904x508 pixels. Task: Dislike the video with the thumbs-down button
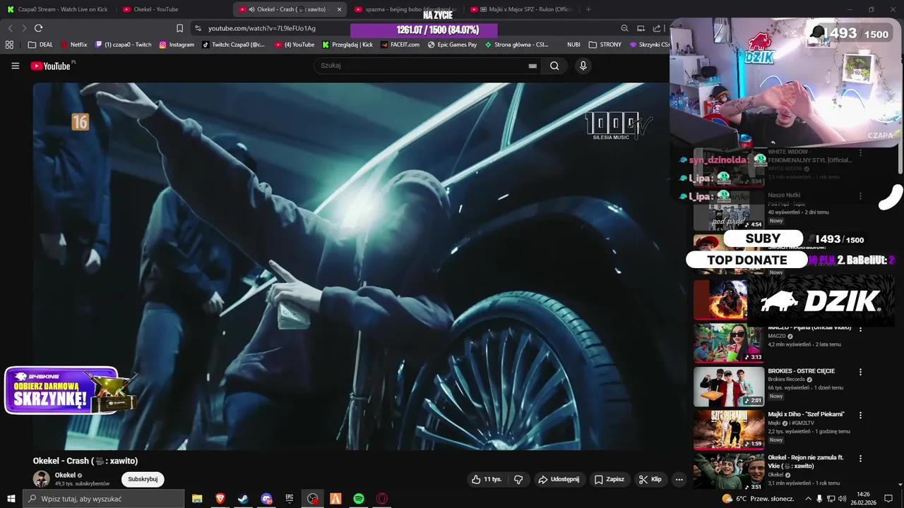point(518,479)
